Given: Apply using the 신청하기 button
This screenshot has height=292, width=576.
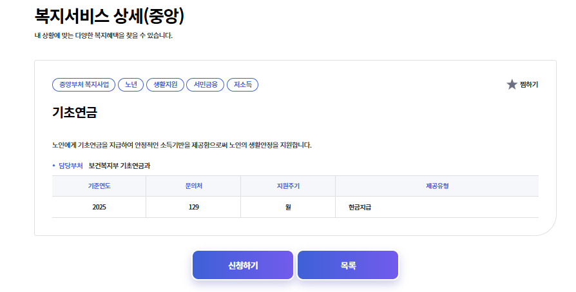Looking at the screenshot, I should tap(243, 265).
